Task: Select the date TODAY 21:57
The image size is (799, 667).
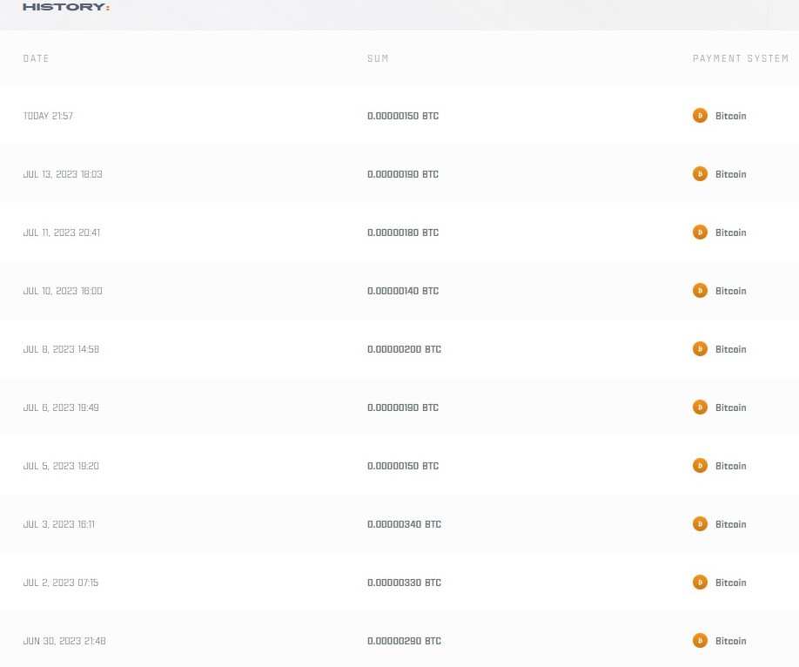Action: point(48,116)
